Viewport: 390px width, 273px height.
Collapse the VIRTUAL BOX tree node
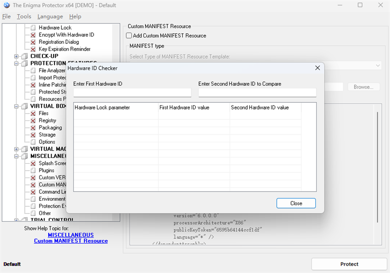(16, 106)
